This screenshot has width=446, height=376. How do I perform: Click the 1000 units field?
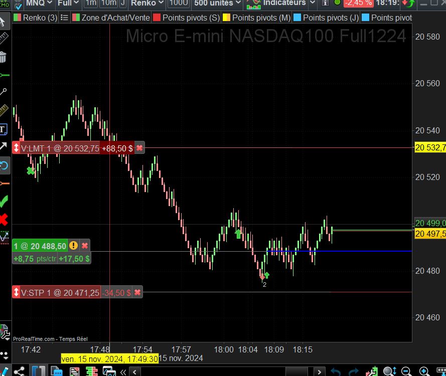click(x=179, y=3)
